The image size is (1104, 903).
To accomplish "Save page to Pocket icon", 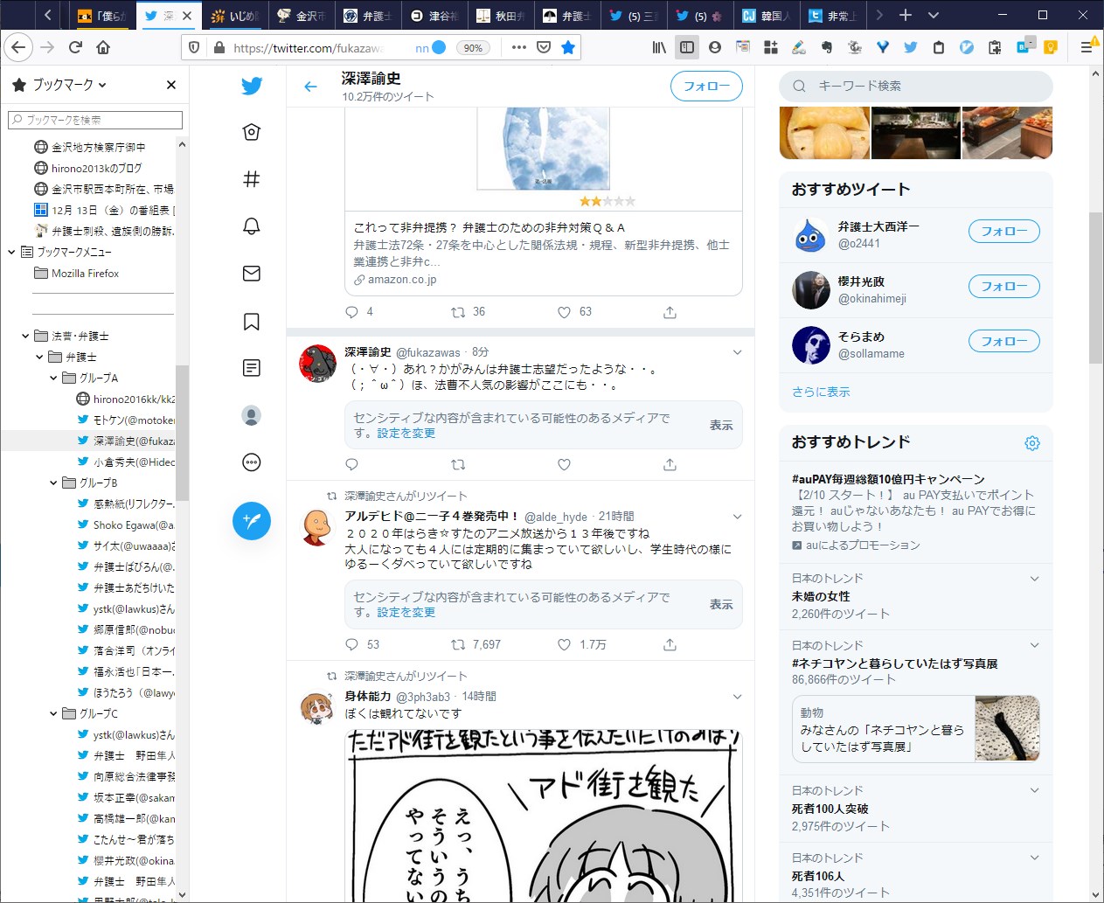I will [x=544, y=47].
